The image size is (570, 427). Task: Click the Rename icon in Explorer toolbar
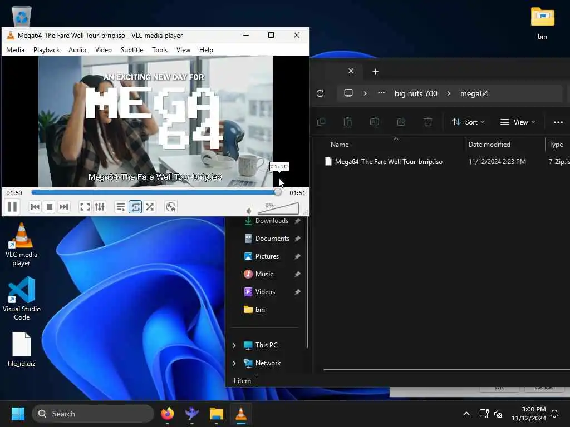[x=375, y=122]
